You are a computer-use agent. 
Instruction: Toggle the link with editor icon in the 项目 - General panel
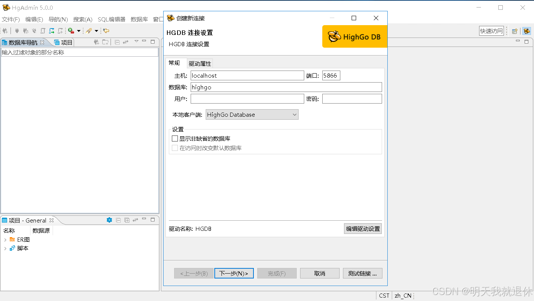coord(135,220)
